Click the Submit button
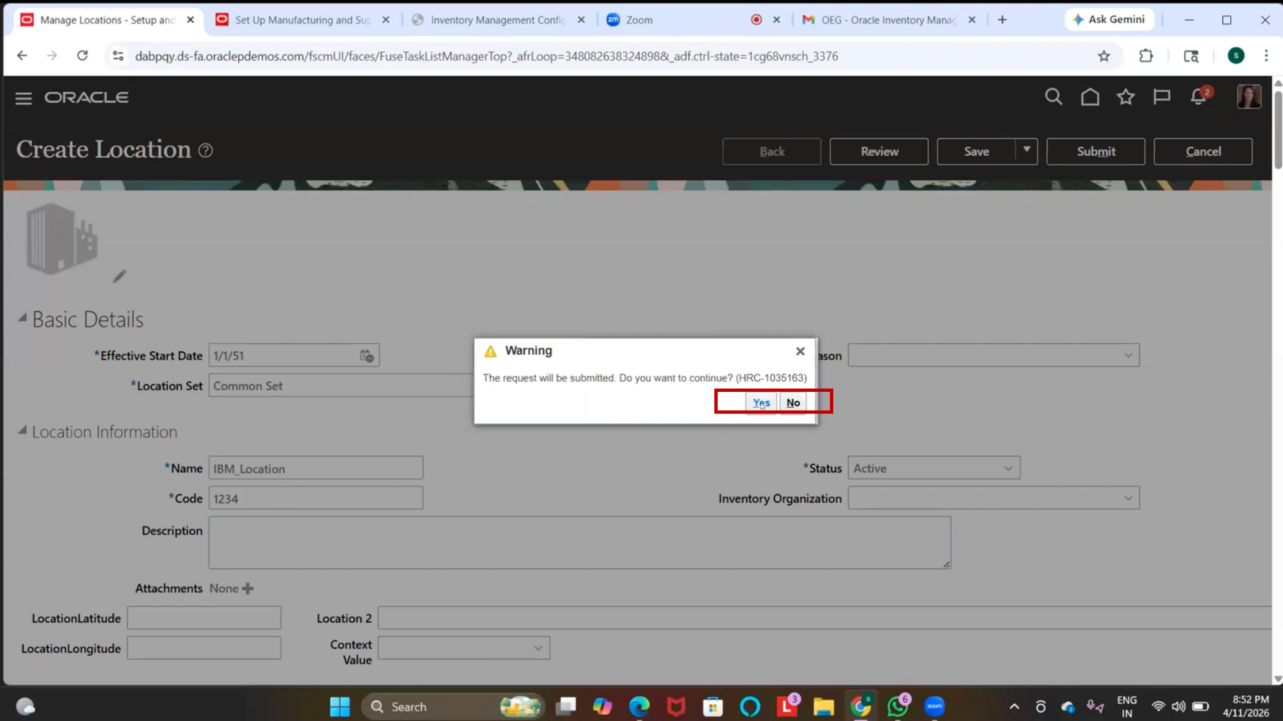1283x721 pixels. point(1096,152)
